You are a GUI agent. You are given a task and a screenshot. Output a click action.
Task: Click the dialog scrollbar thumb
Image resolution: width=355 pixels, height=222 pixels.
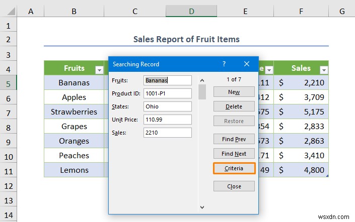point(202,92)
